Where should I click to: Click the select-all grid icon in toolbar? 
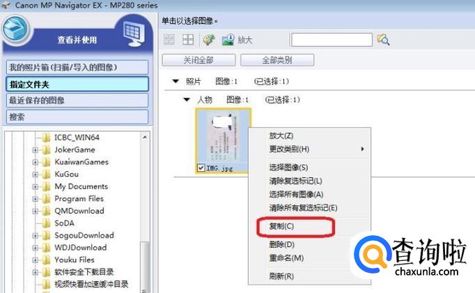[188, 40]
